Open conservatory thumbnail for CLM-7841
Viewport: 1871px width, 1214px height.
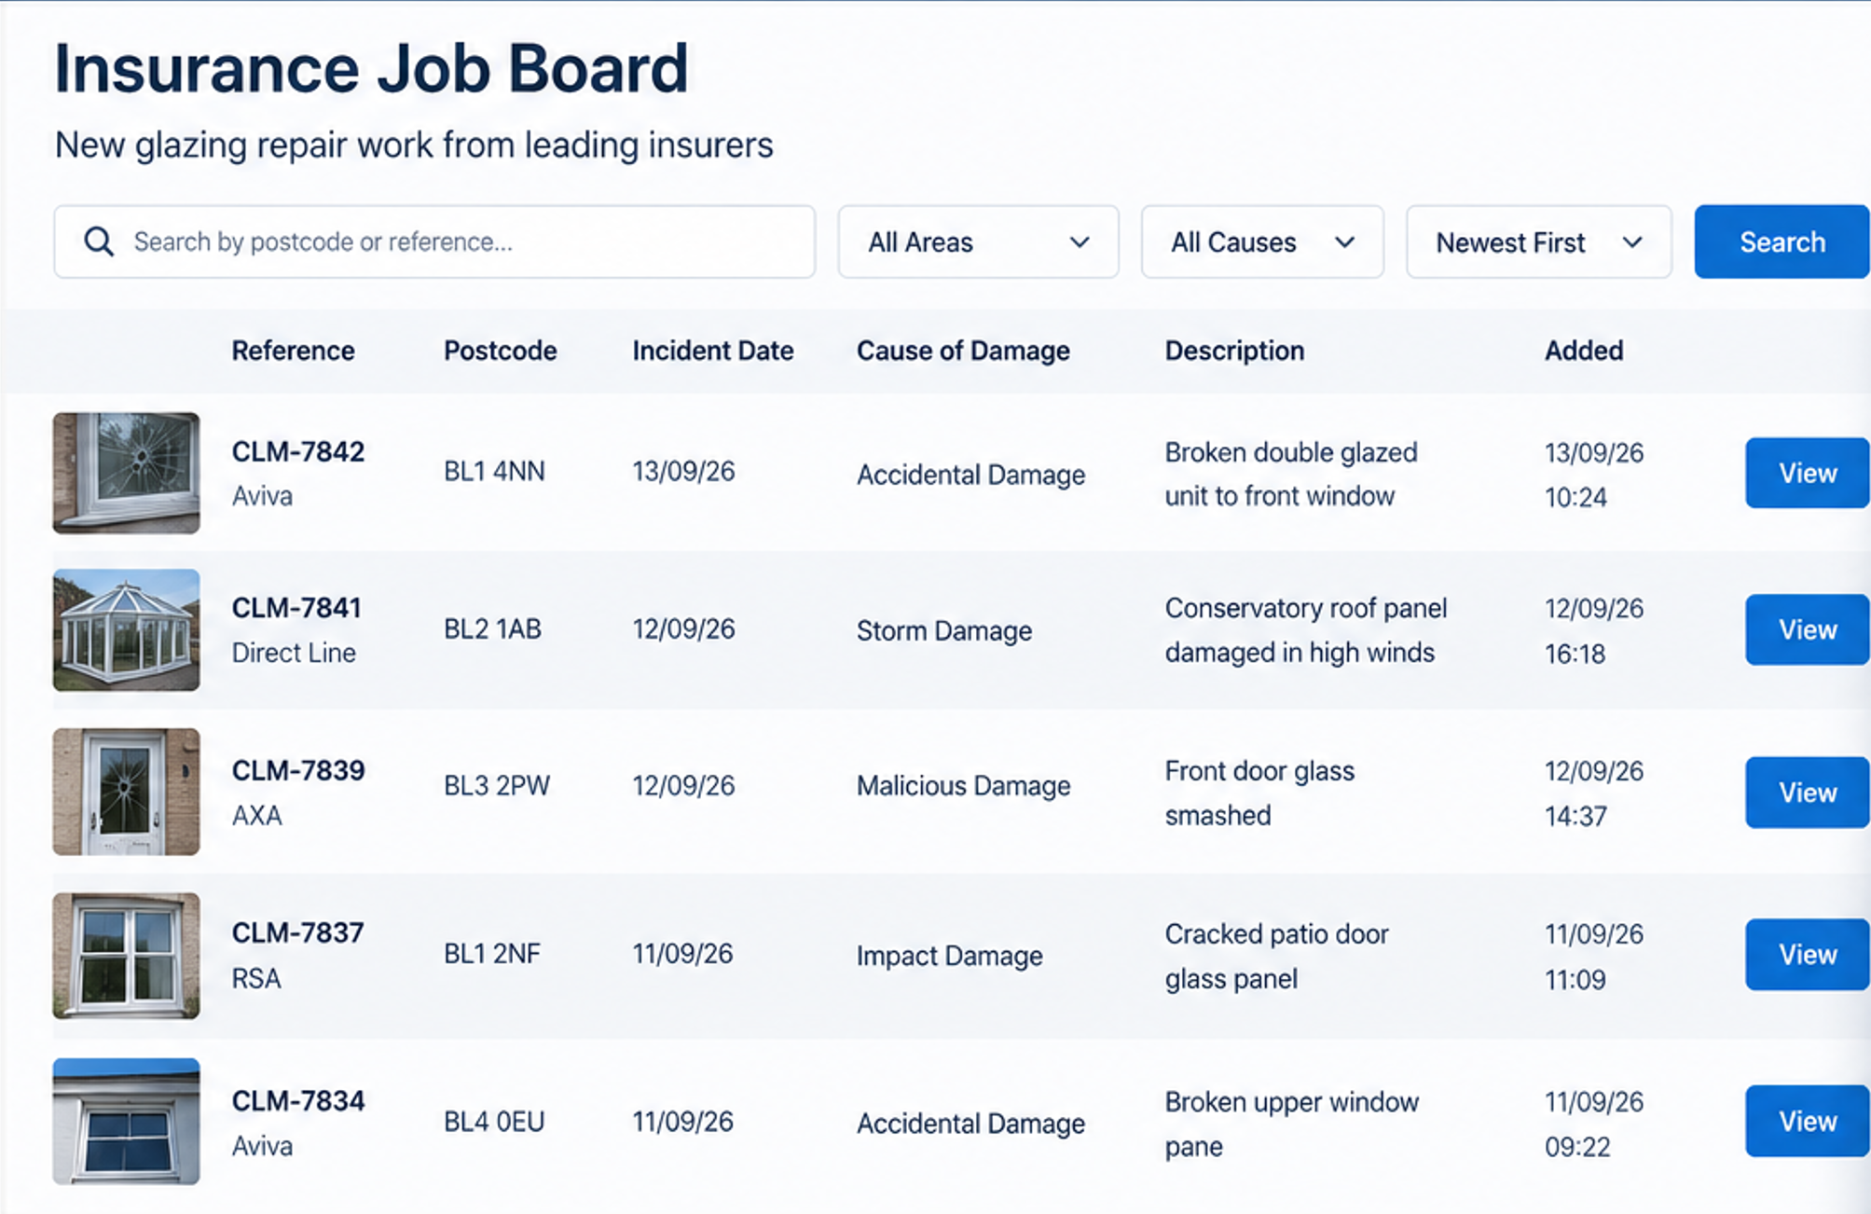click(126, 630)
